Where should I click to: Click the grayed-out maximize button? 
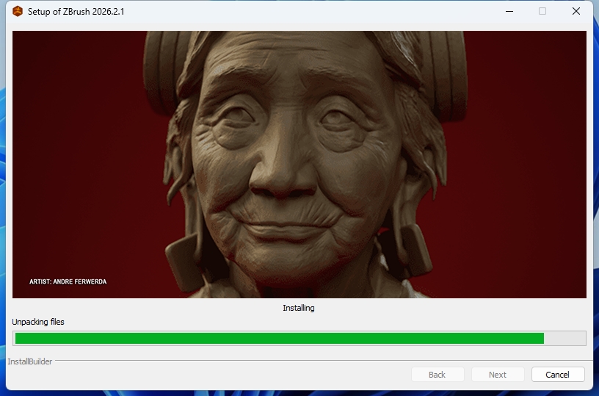point(542,12)
